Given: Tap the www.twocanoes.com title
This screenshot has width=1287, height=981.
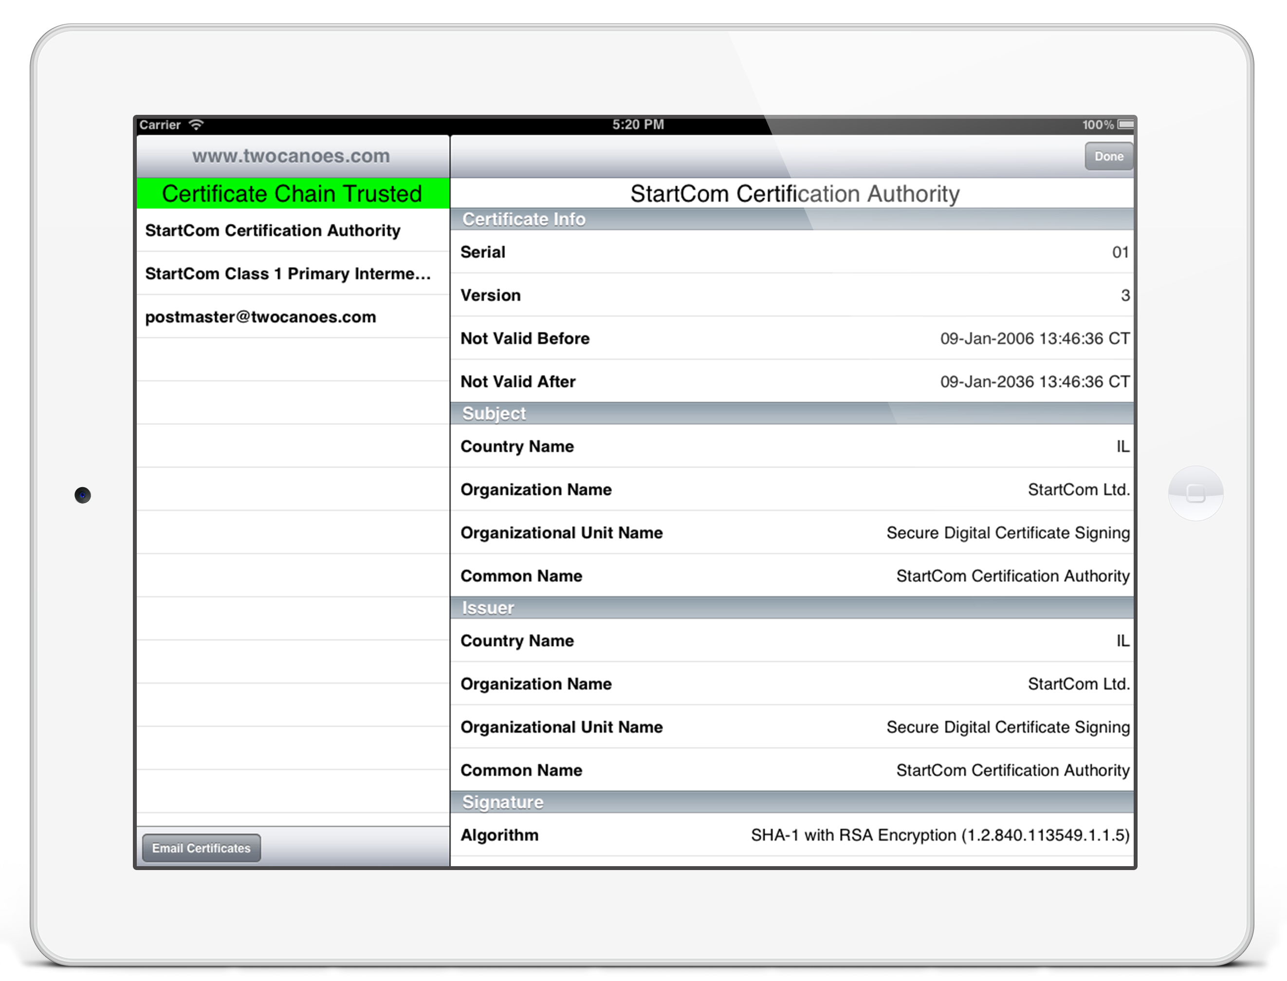Looking at the screenshot, I should (x=291, y=156).
